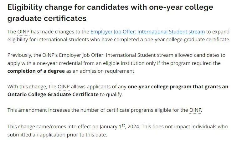
Task: Click the OINP abbreviation in the first paragraph
Action: (23, 32)
